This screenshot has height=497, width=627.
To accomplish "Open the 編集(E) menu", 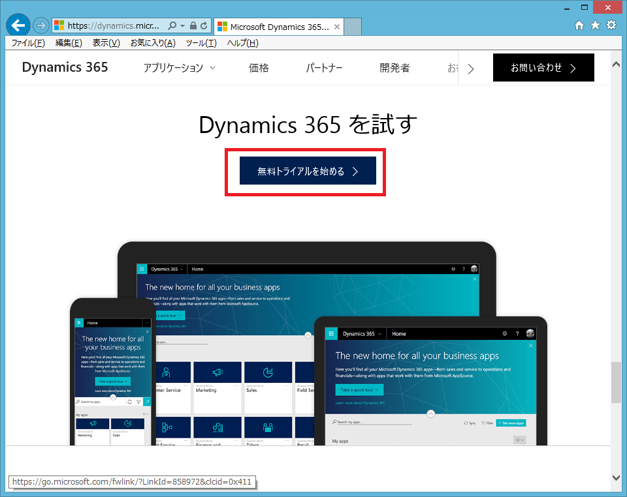I will tap(69, 43).
